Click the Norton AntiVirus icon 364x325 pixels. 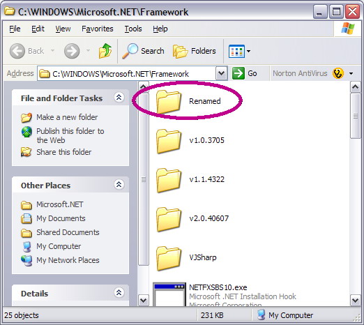(x=338, y=73)
